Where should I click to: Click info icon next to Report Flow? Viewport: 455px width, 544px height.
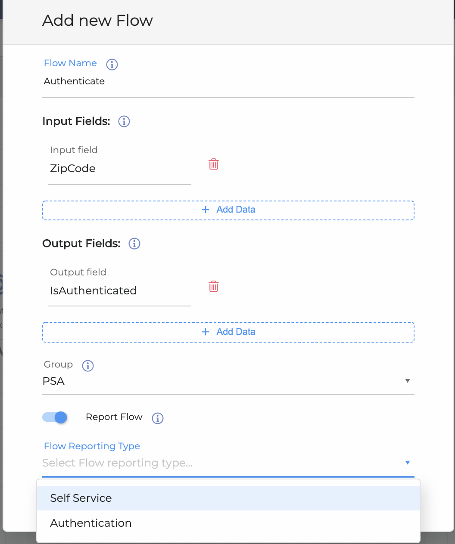[x=158, y=418]
